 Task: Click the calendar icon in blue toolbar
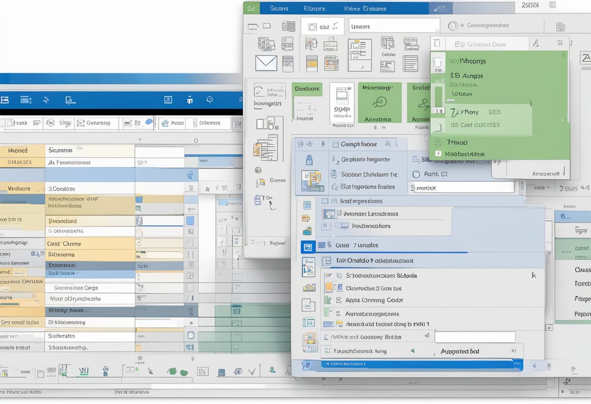(168, 100)
